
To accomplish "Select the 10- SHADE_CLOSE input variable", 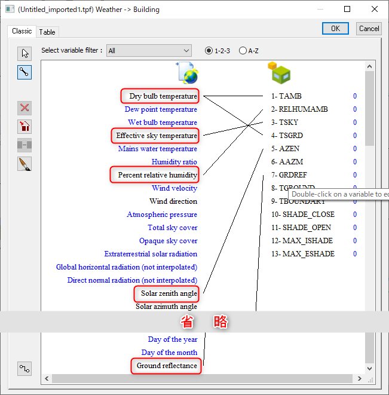I will tap(303, 215).
